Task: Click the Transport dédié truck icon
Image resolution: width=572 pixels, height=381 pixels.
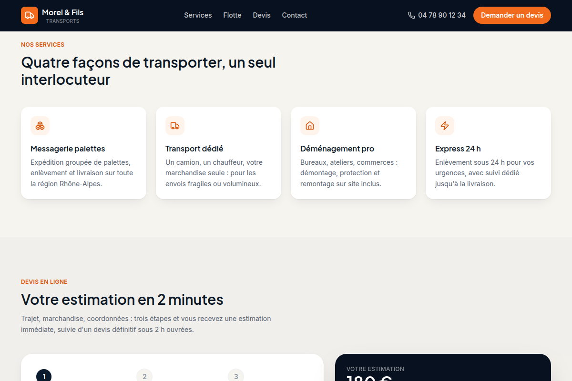Action: point(175,126)
